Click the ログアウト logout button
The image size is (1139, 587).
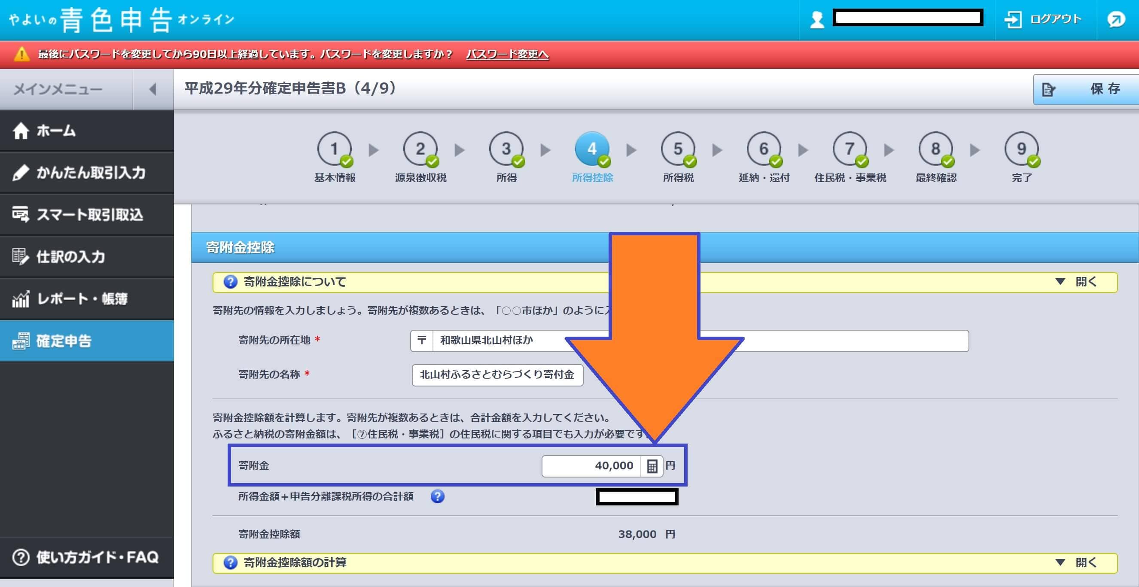pyautogui.click(x=1043, y=19)
